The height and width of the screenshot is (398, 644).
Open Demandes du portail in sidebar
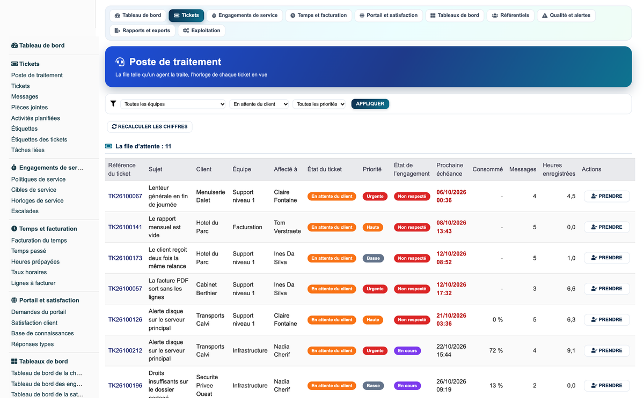pos(39,312)
